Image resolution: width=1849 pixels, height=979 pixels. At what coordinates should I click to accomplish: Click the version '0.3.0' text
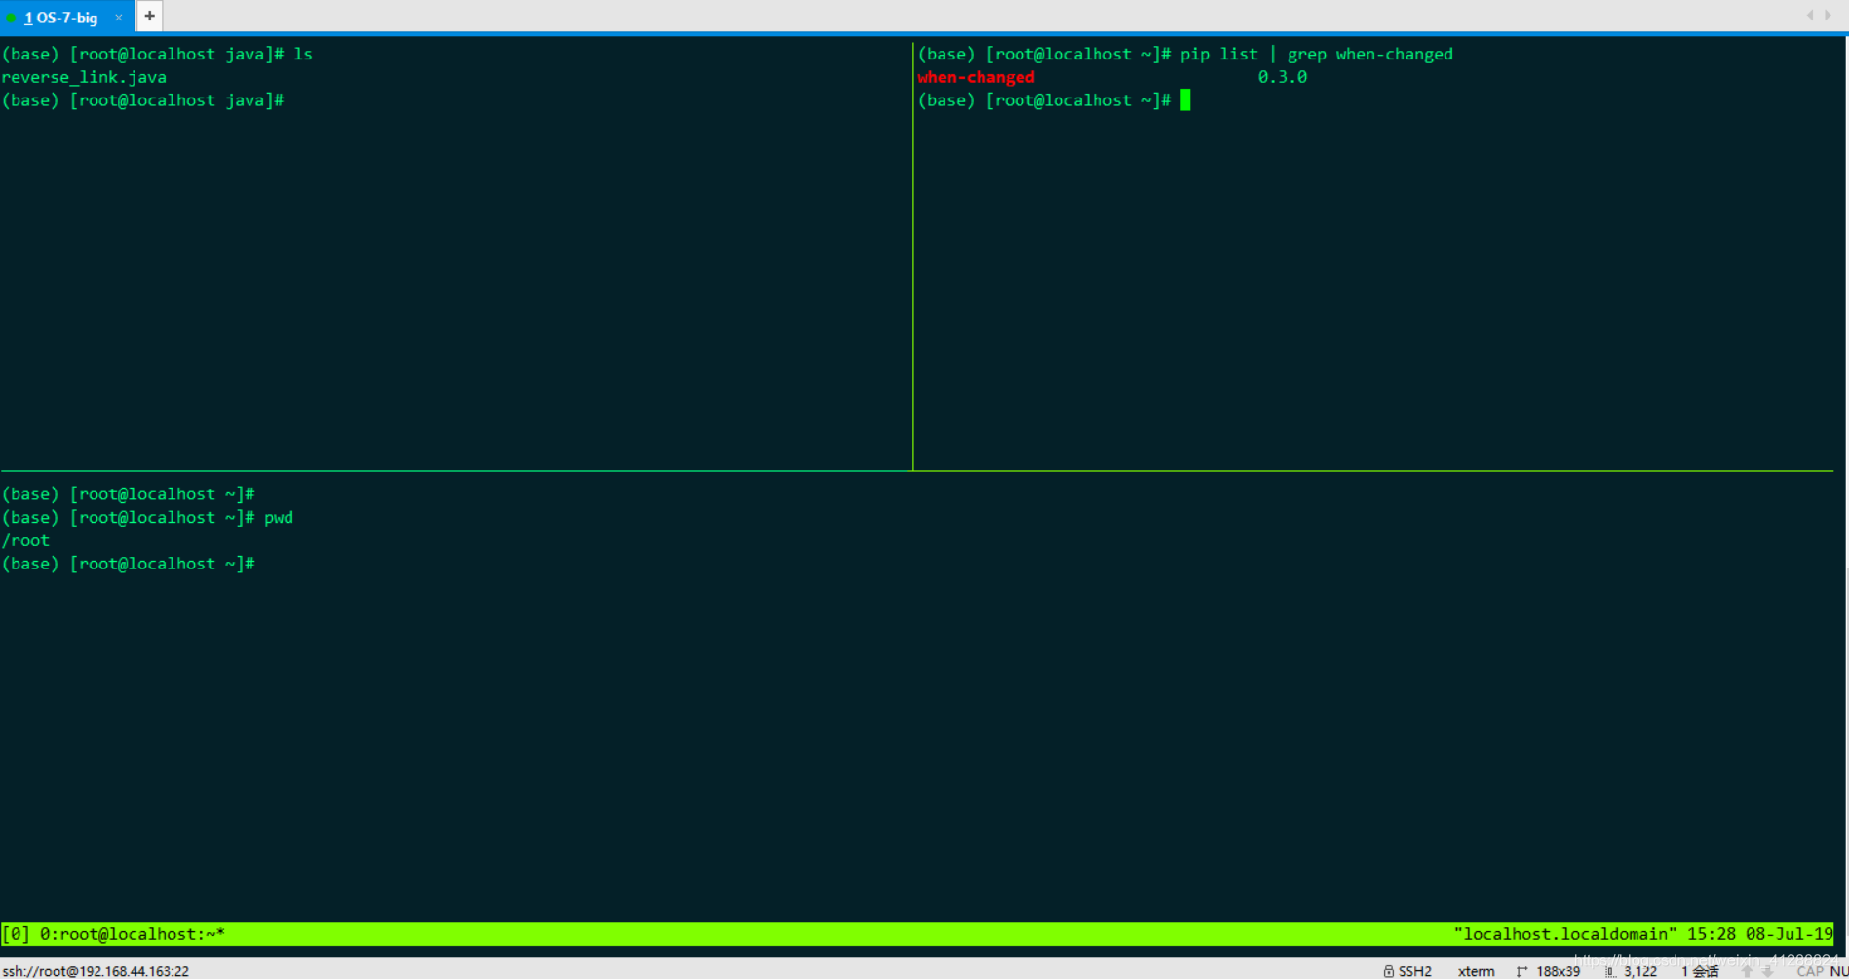pos(1282,77)
